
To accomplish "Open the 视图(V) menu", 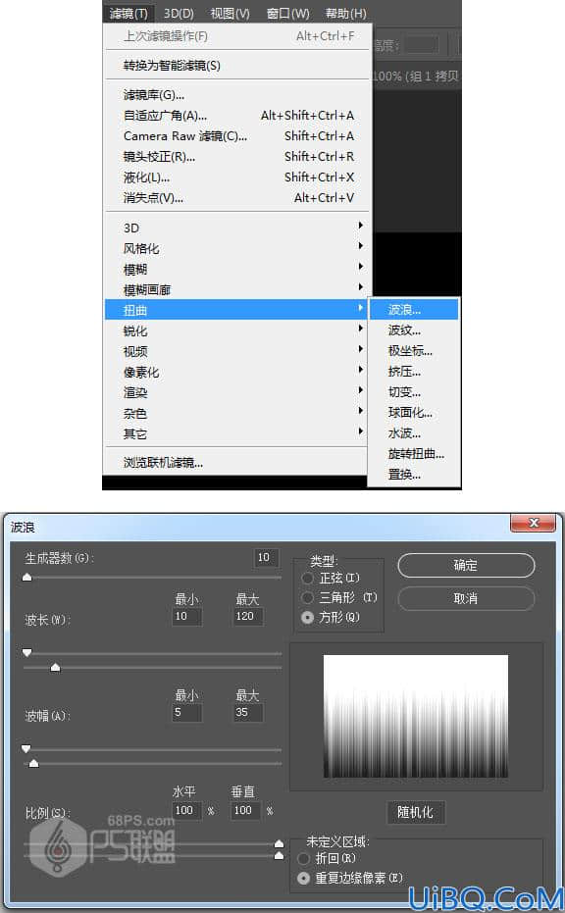I will [230, 13].
